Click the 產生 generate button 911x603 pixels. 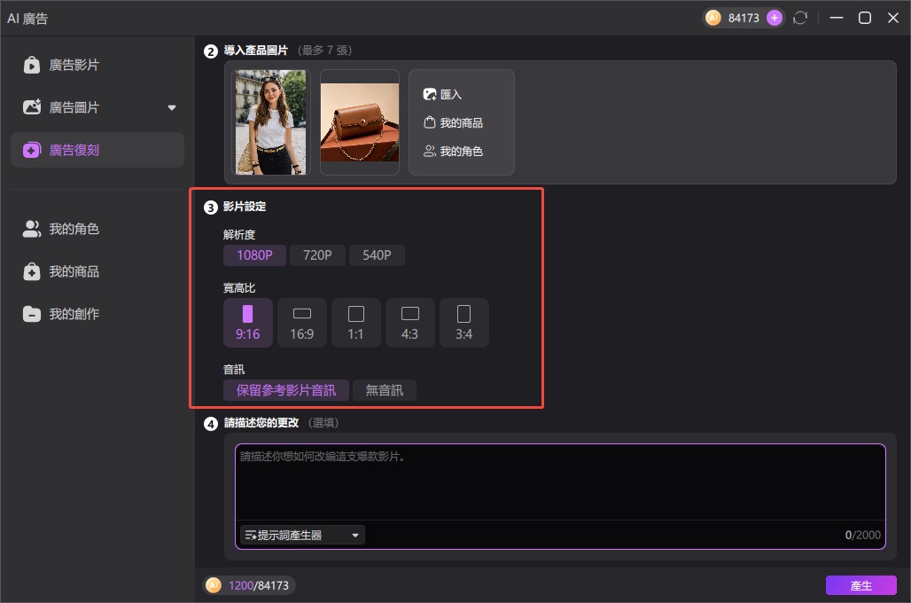tap(860, 585)
